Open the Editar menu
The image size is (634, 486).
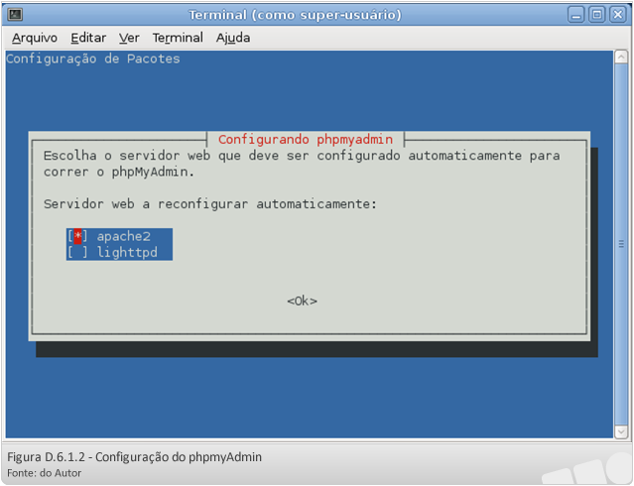click(88, 38)
